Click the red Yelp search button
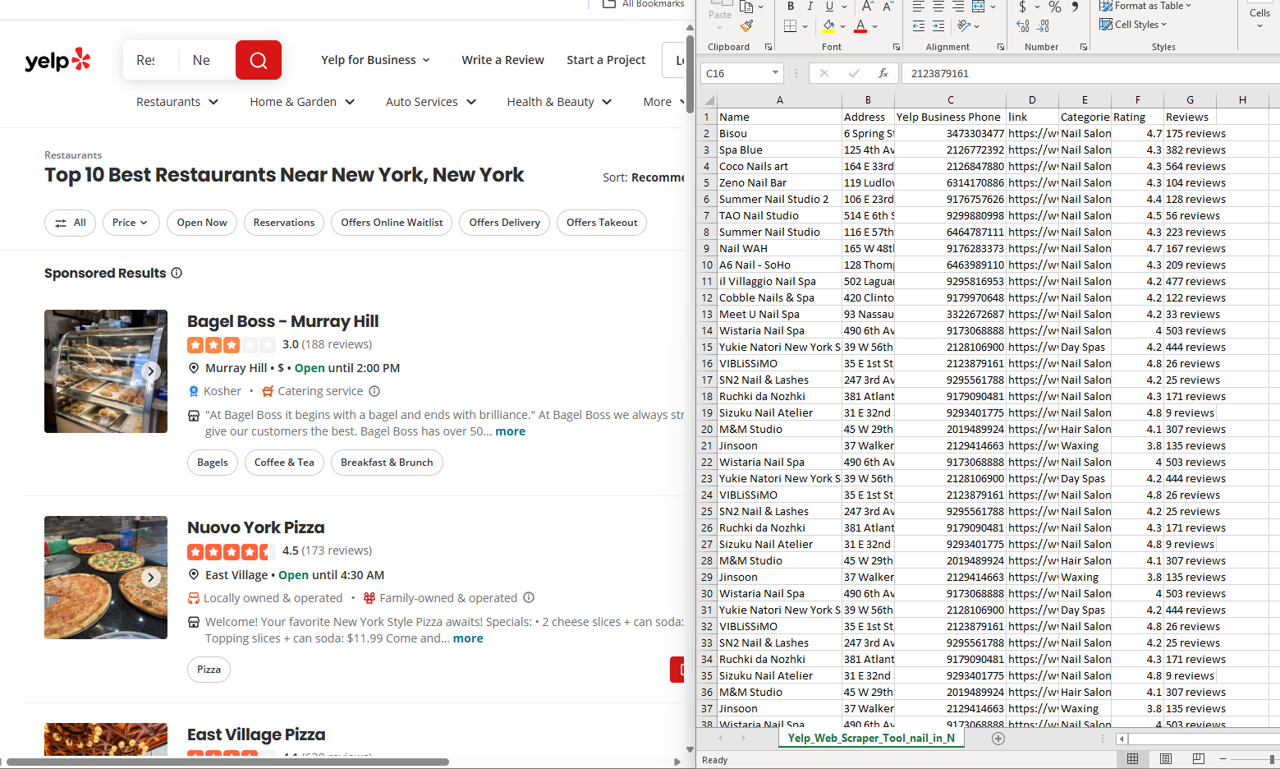 tap(258, 60)
